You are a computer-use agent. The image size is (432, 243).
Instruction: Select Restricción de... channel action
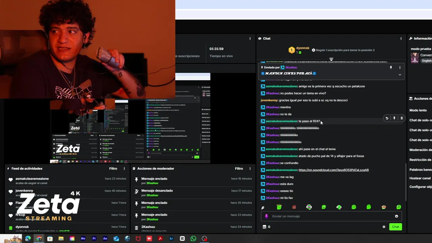(x=421, y=160)
